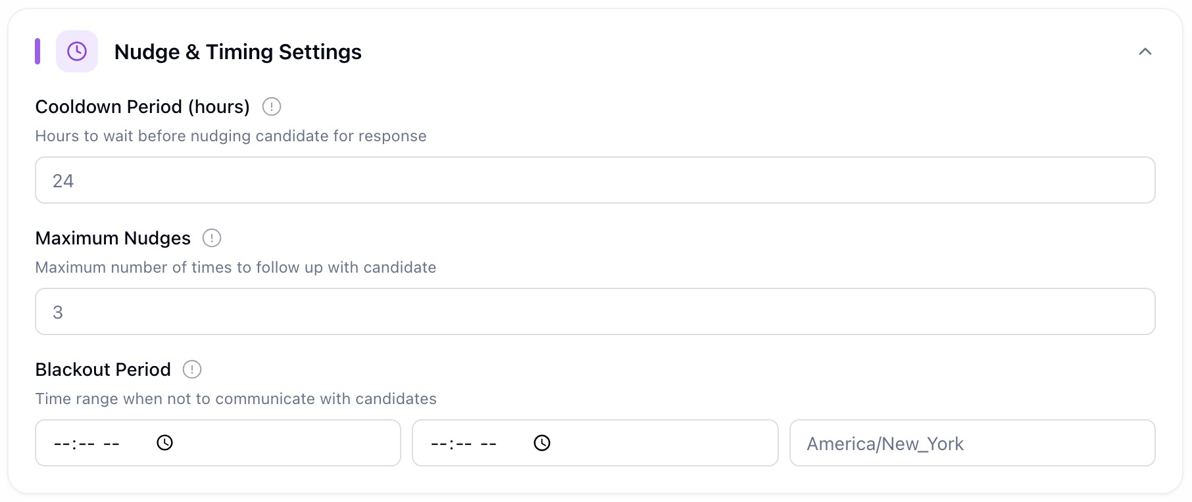Screen dimensions: 1192x502
Task: Select the America/New_York timezone field
Action: pyautogui.click(x=972, y=443)
